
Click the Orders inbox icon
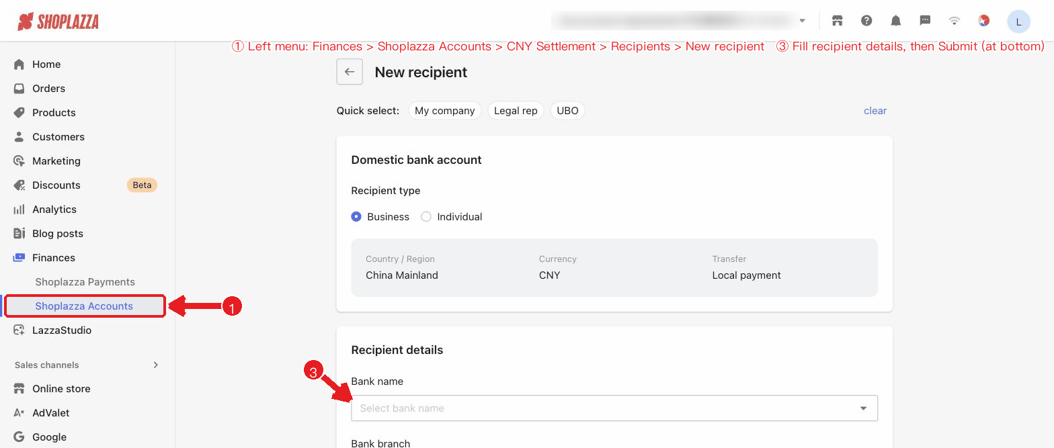(x=19, y=89)
